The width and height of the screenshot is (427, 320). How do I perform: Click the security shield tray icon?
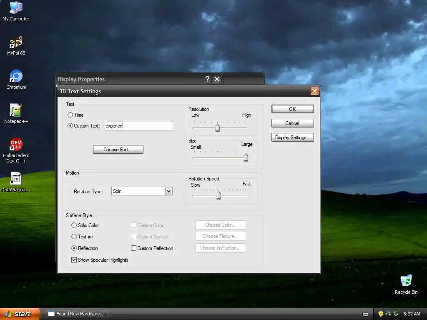coord(381,314)
